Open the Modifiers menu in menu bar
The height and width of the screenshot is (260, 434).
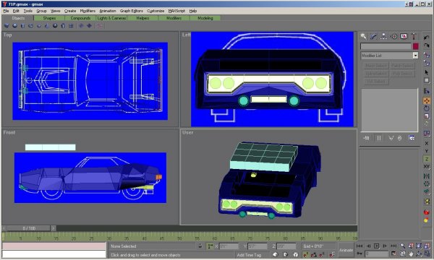coord(88,11)
